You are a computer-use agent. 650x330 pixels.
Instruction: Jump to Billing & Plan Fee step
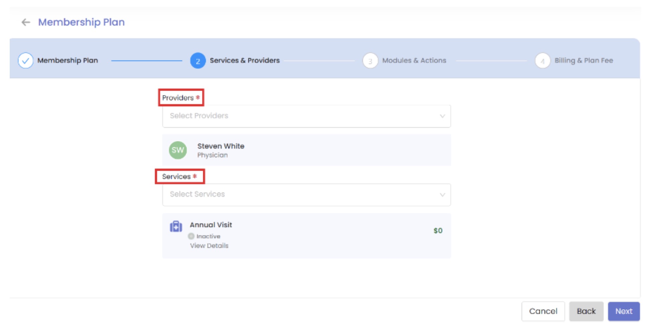coord(584,61)
